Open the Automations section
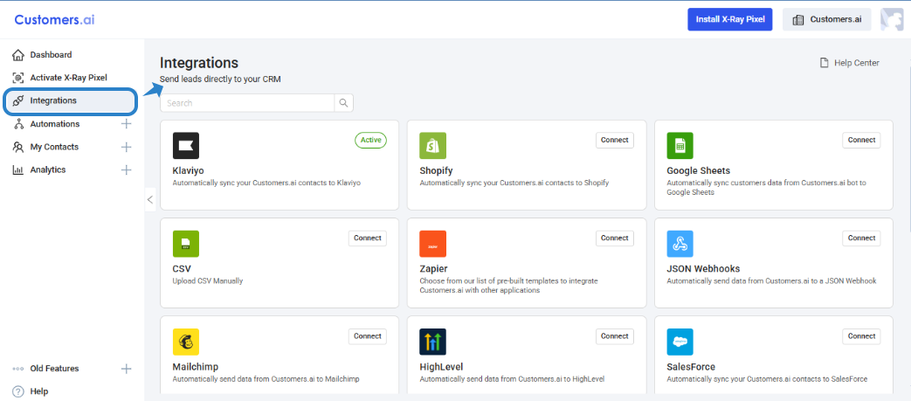The height and width of the screenshot is (401, 911). pos(55,124)
